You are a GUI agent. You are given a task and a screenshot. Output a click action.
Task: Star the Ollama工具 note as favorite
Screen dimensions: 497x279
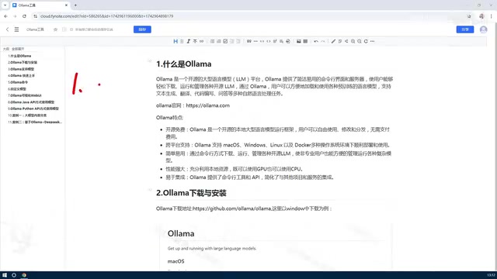(55, 29)
